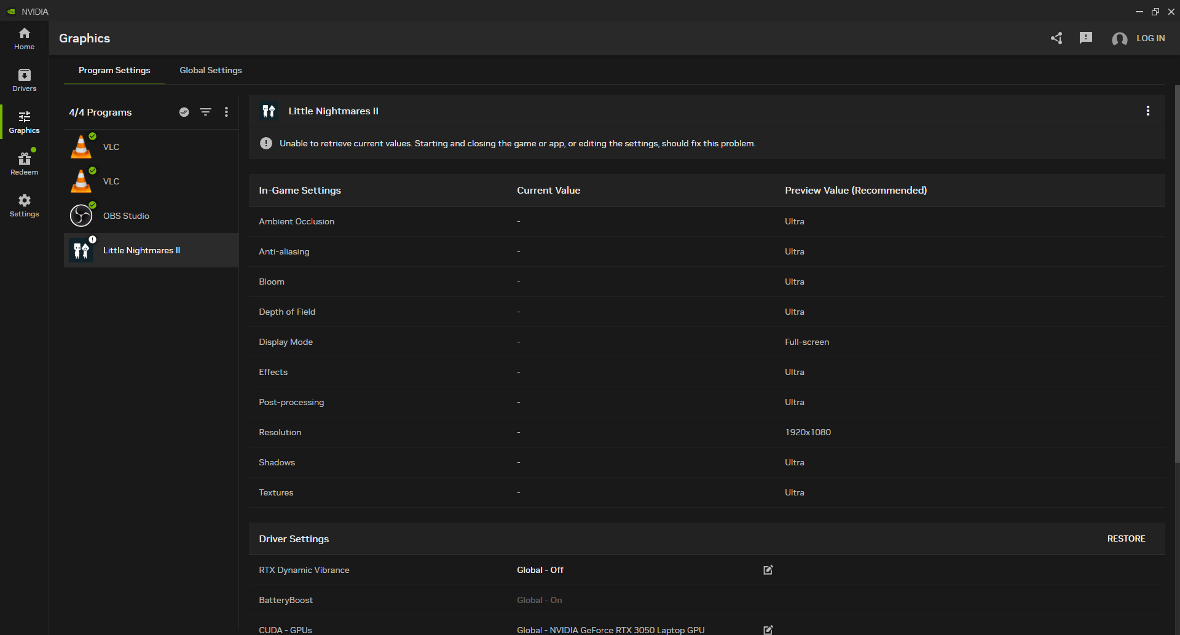Open the Home section in sidebar

coord(24,39)
